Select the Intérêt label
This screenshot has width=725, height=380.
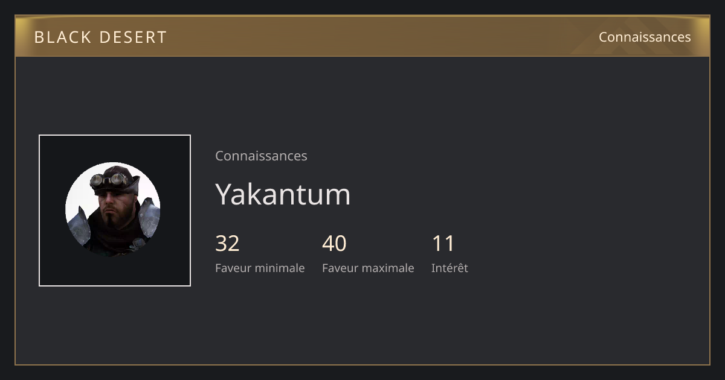(449, 268)
